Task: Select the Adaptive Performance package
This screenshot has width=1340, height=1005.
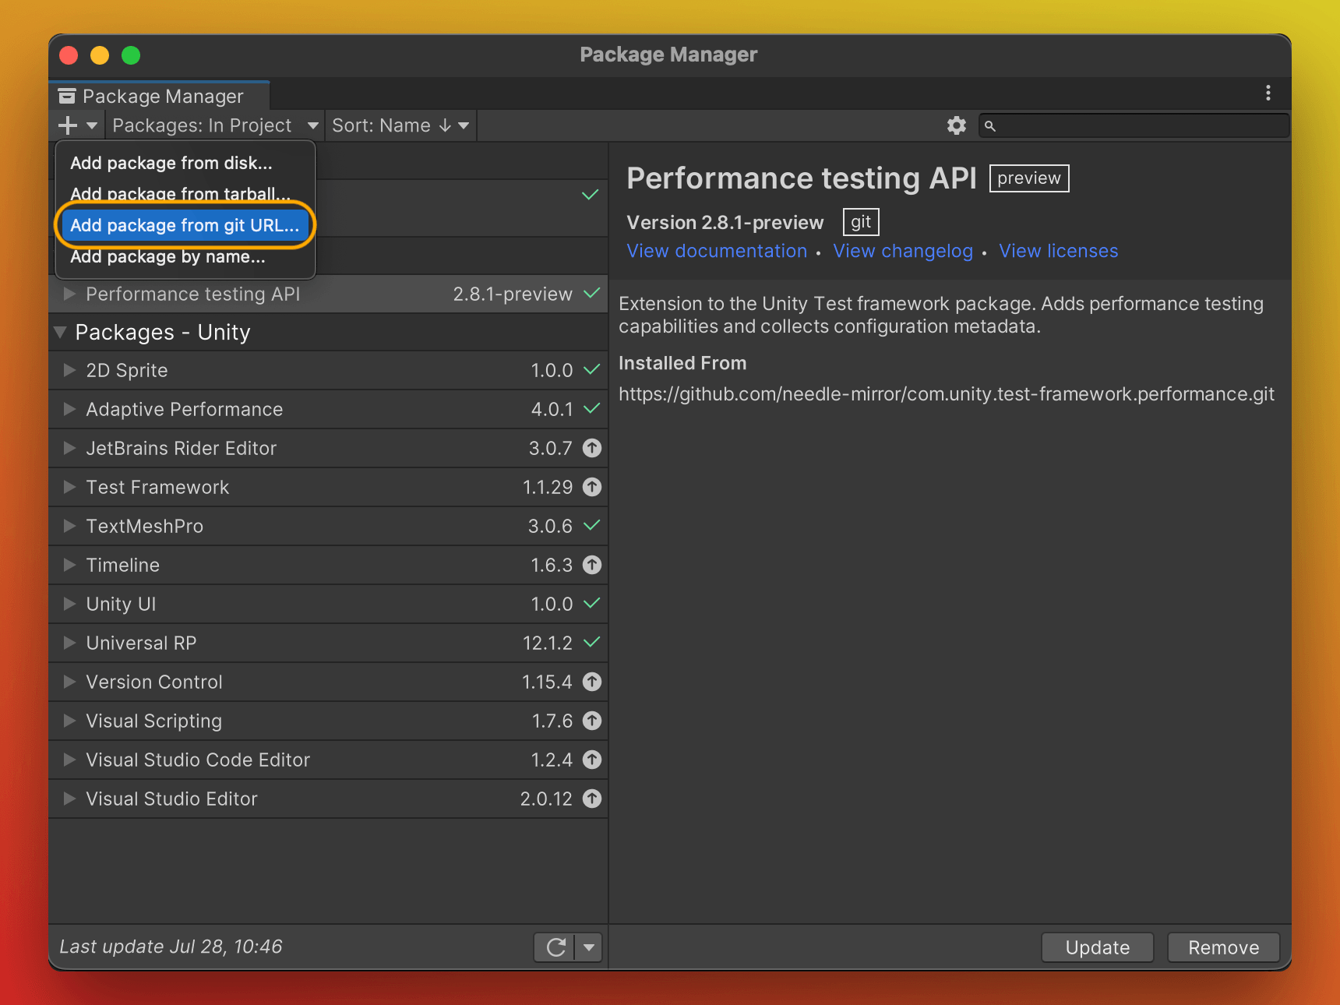Action: coord(184,409)
